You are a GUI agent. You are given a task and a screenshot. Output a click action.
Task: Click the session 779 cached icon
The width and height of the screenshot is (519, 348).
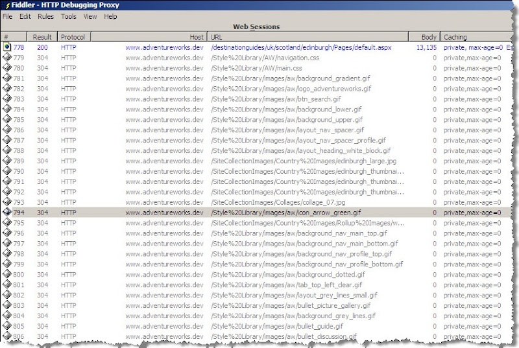click(x=7, y=57)
